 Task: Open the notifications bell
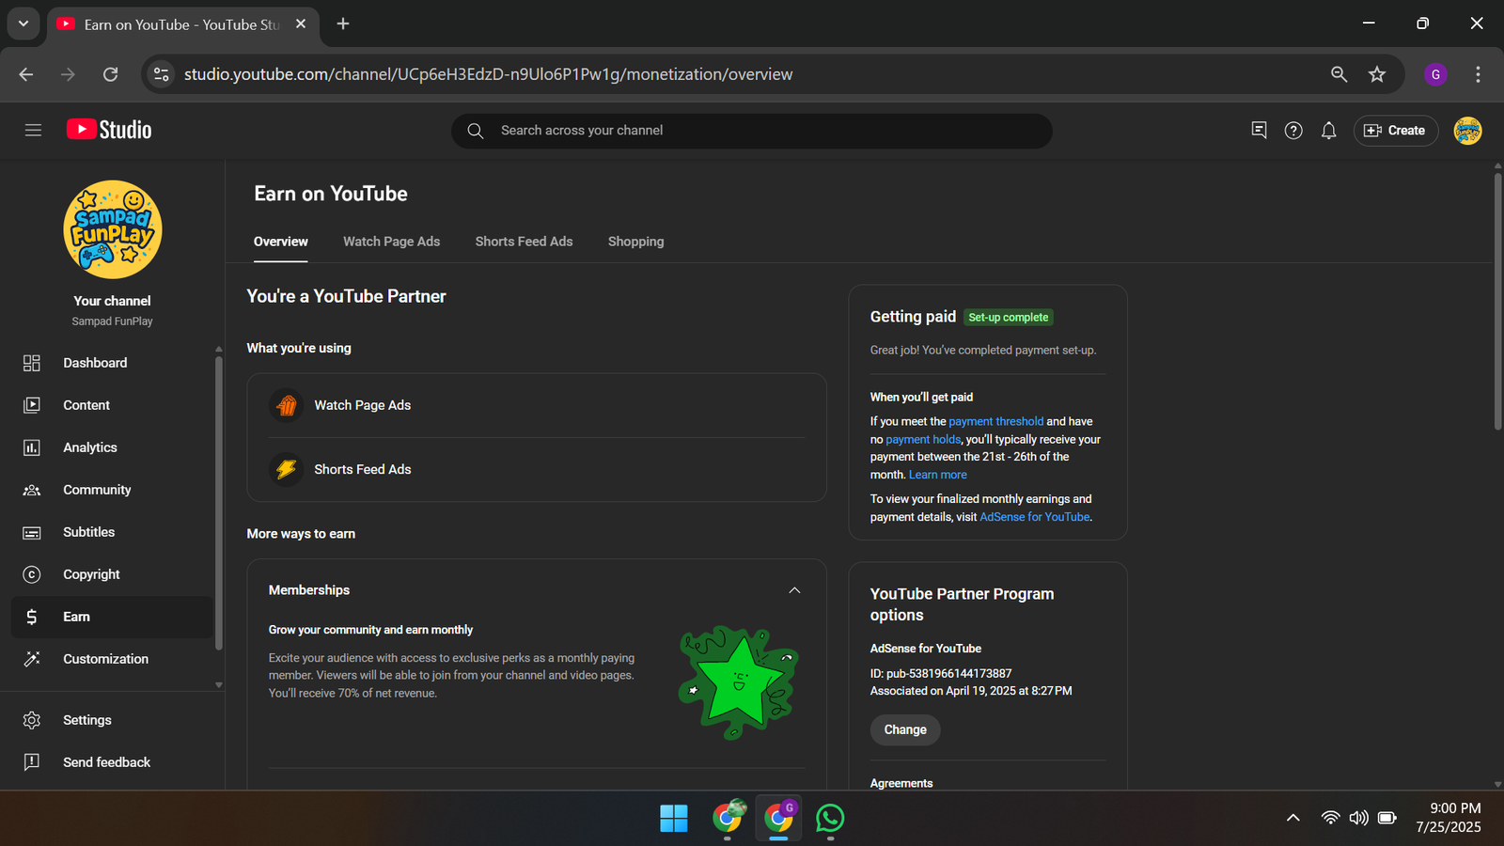tap(1328, 131)
